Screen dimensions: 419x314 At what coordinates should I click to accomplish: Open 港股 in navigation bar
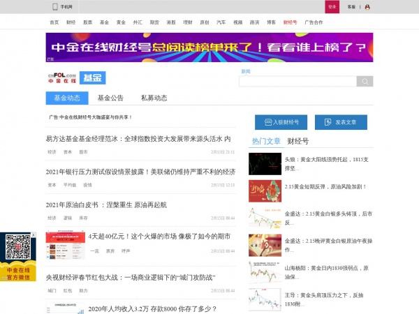tap(171, 22)
